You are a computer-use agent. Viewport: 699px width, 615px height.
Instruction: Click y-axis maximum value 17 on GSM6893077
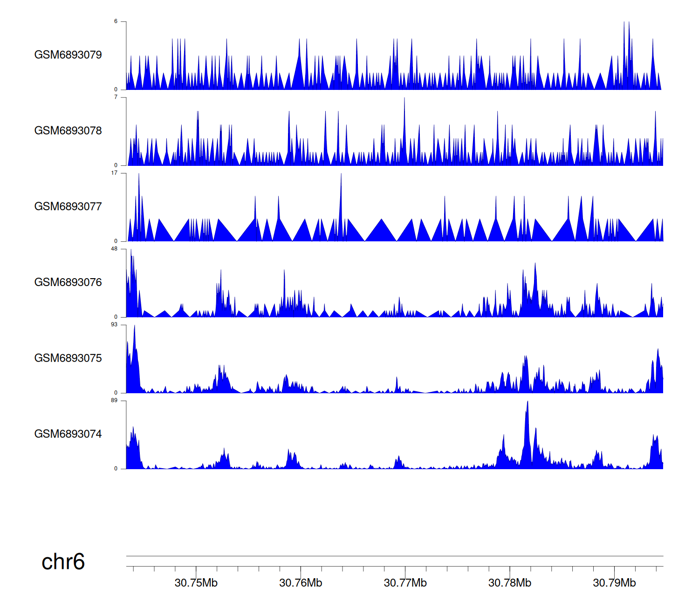click(114, 173)
